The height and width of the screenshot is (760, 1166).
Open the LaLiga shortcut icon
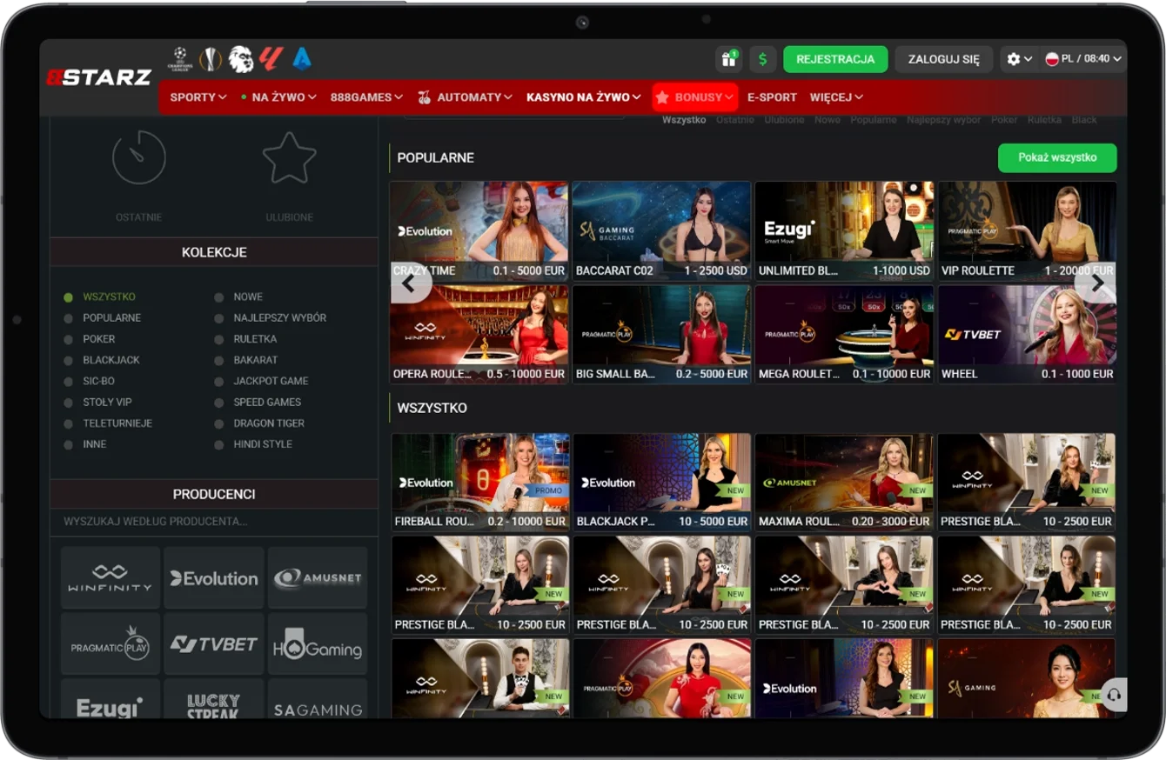click(271, 59)
